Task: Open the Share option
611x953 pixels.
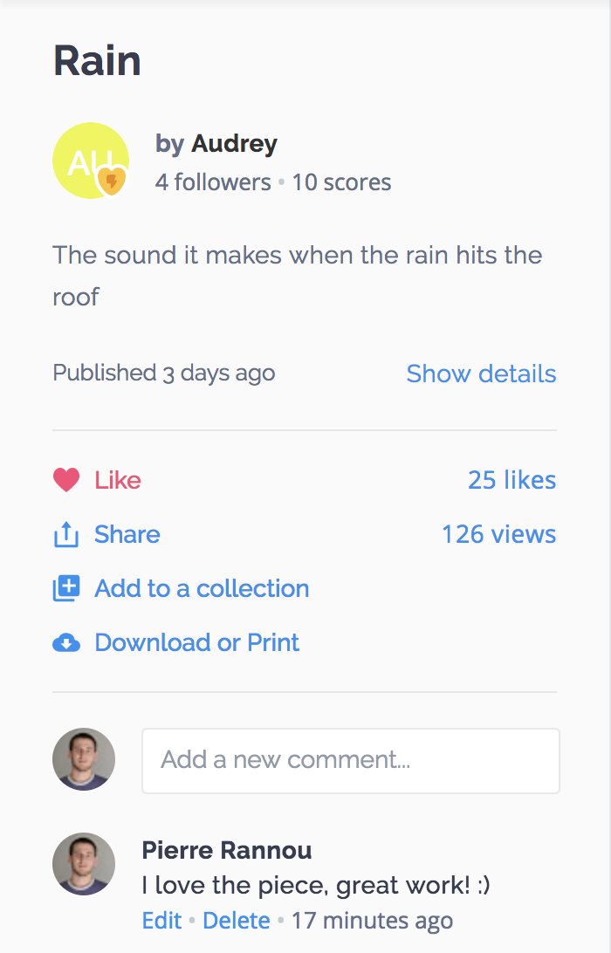Action: (x=127, y=535)
